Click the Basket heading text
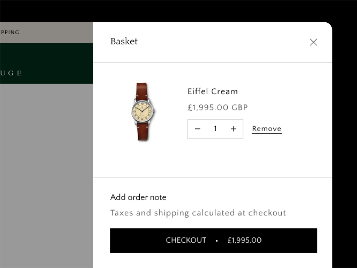Image resolution: width=357 pixels, height=268 pixels. 124,42
